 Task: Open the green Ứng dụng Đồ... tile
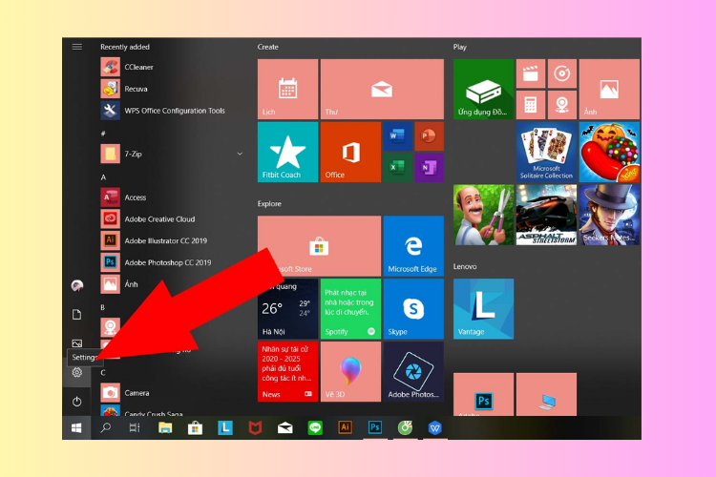(483, 89)
